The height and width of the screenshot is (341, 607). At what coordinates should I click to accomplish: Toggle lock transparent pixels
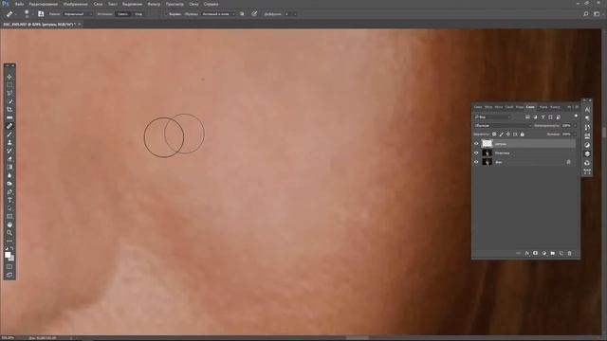tap(494, 135)
